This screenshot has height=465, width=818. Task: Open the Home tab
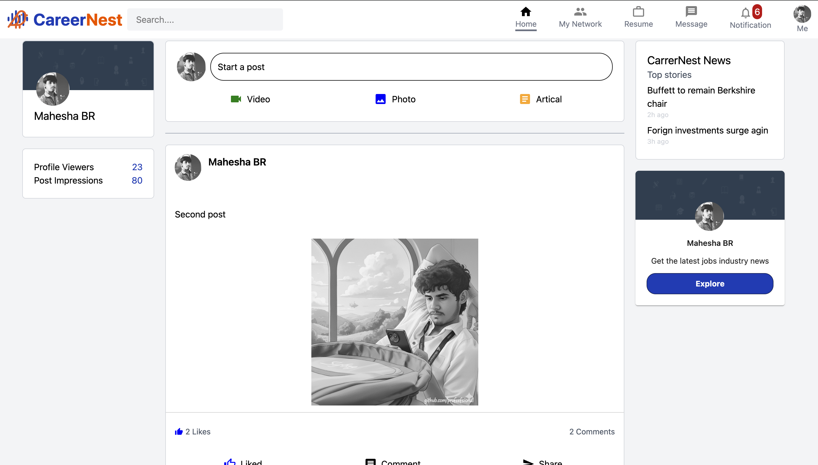pos(525,18)
